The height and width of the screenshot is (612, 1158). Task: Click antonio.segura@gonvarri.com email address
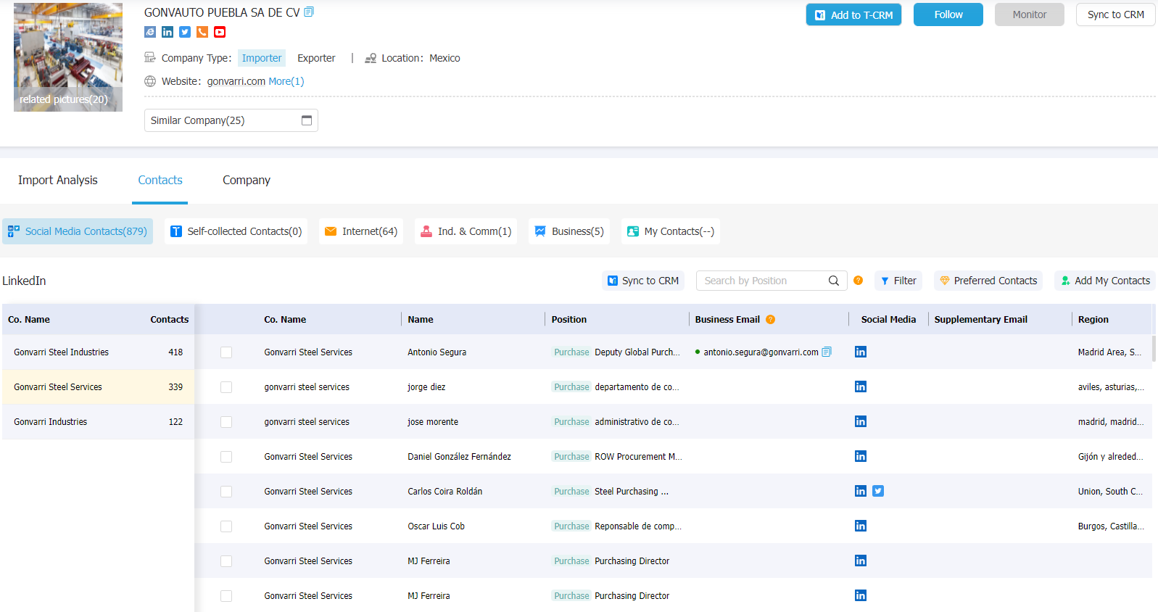pos(761,352)
